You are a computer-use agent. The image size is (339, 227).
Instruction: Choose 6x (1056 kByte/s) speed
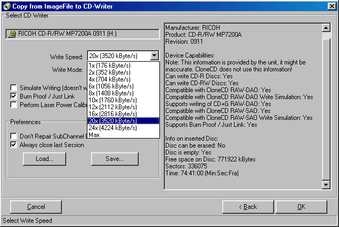(123, 86)
